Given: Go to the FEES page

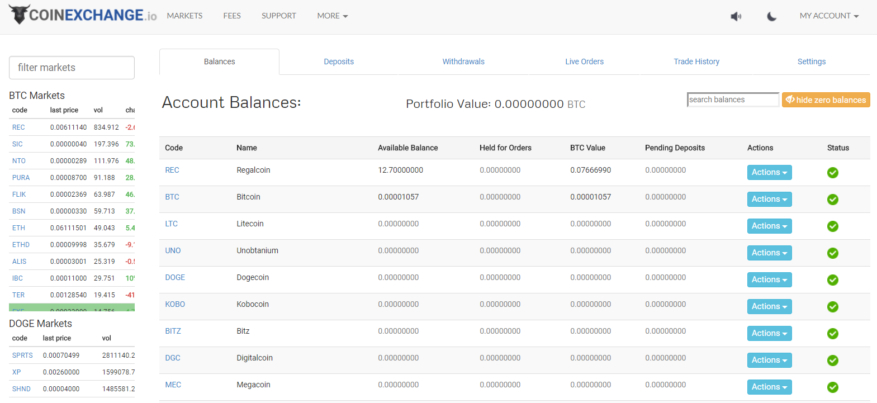Looking at the screenshot, I should click(x=232, y=16).
